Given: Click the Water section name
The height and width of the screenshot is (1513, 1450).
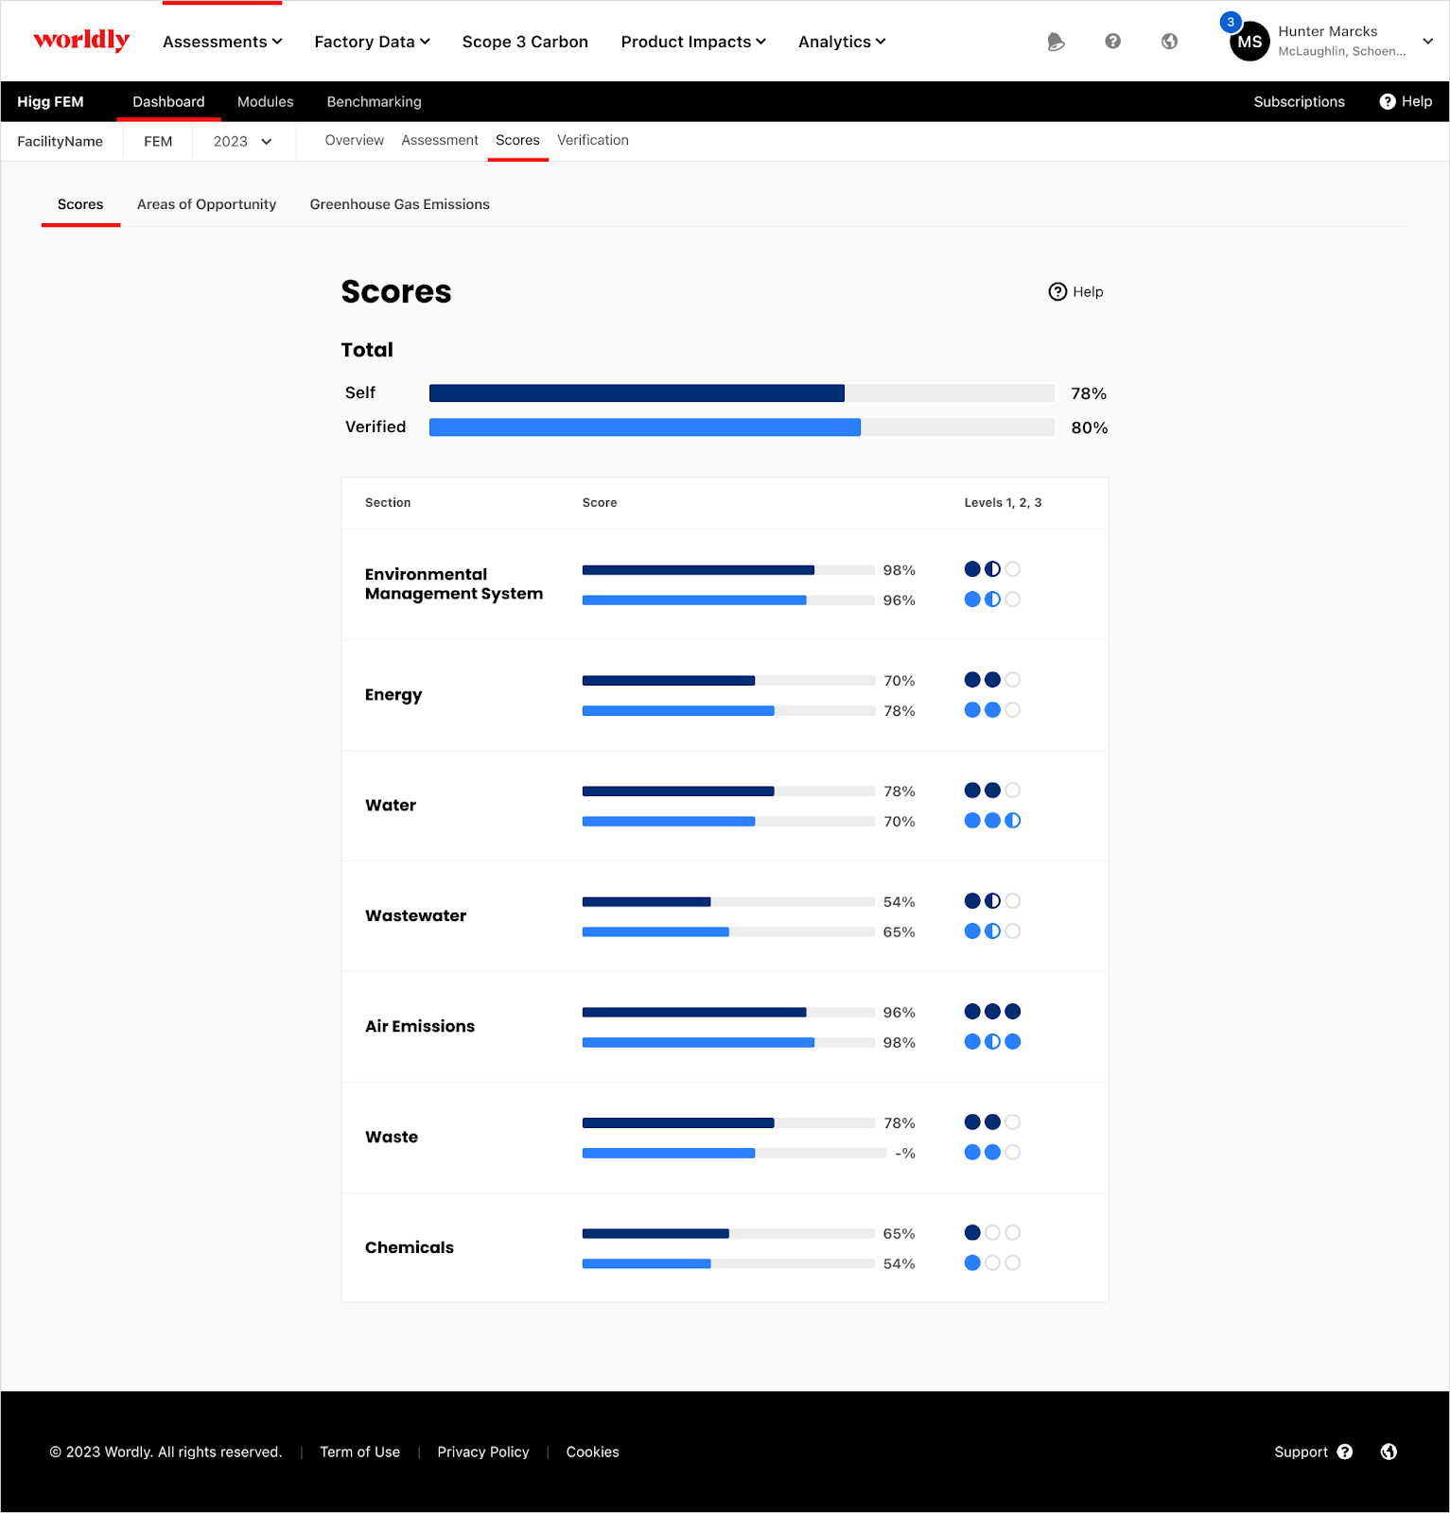Looking at the screenshot, I should 391,805.
